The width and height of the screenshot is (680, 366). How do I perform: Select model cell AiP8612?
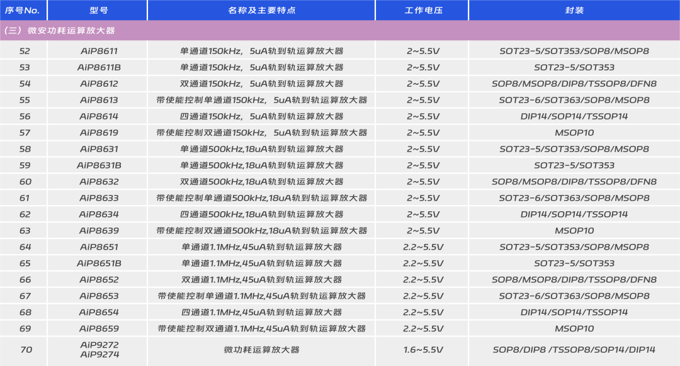(99, 84)
